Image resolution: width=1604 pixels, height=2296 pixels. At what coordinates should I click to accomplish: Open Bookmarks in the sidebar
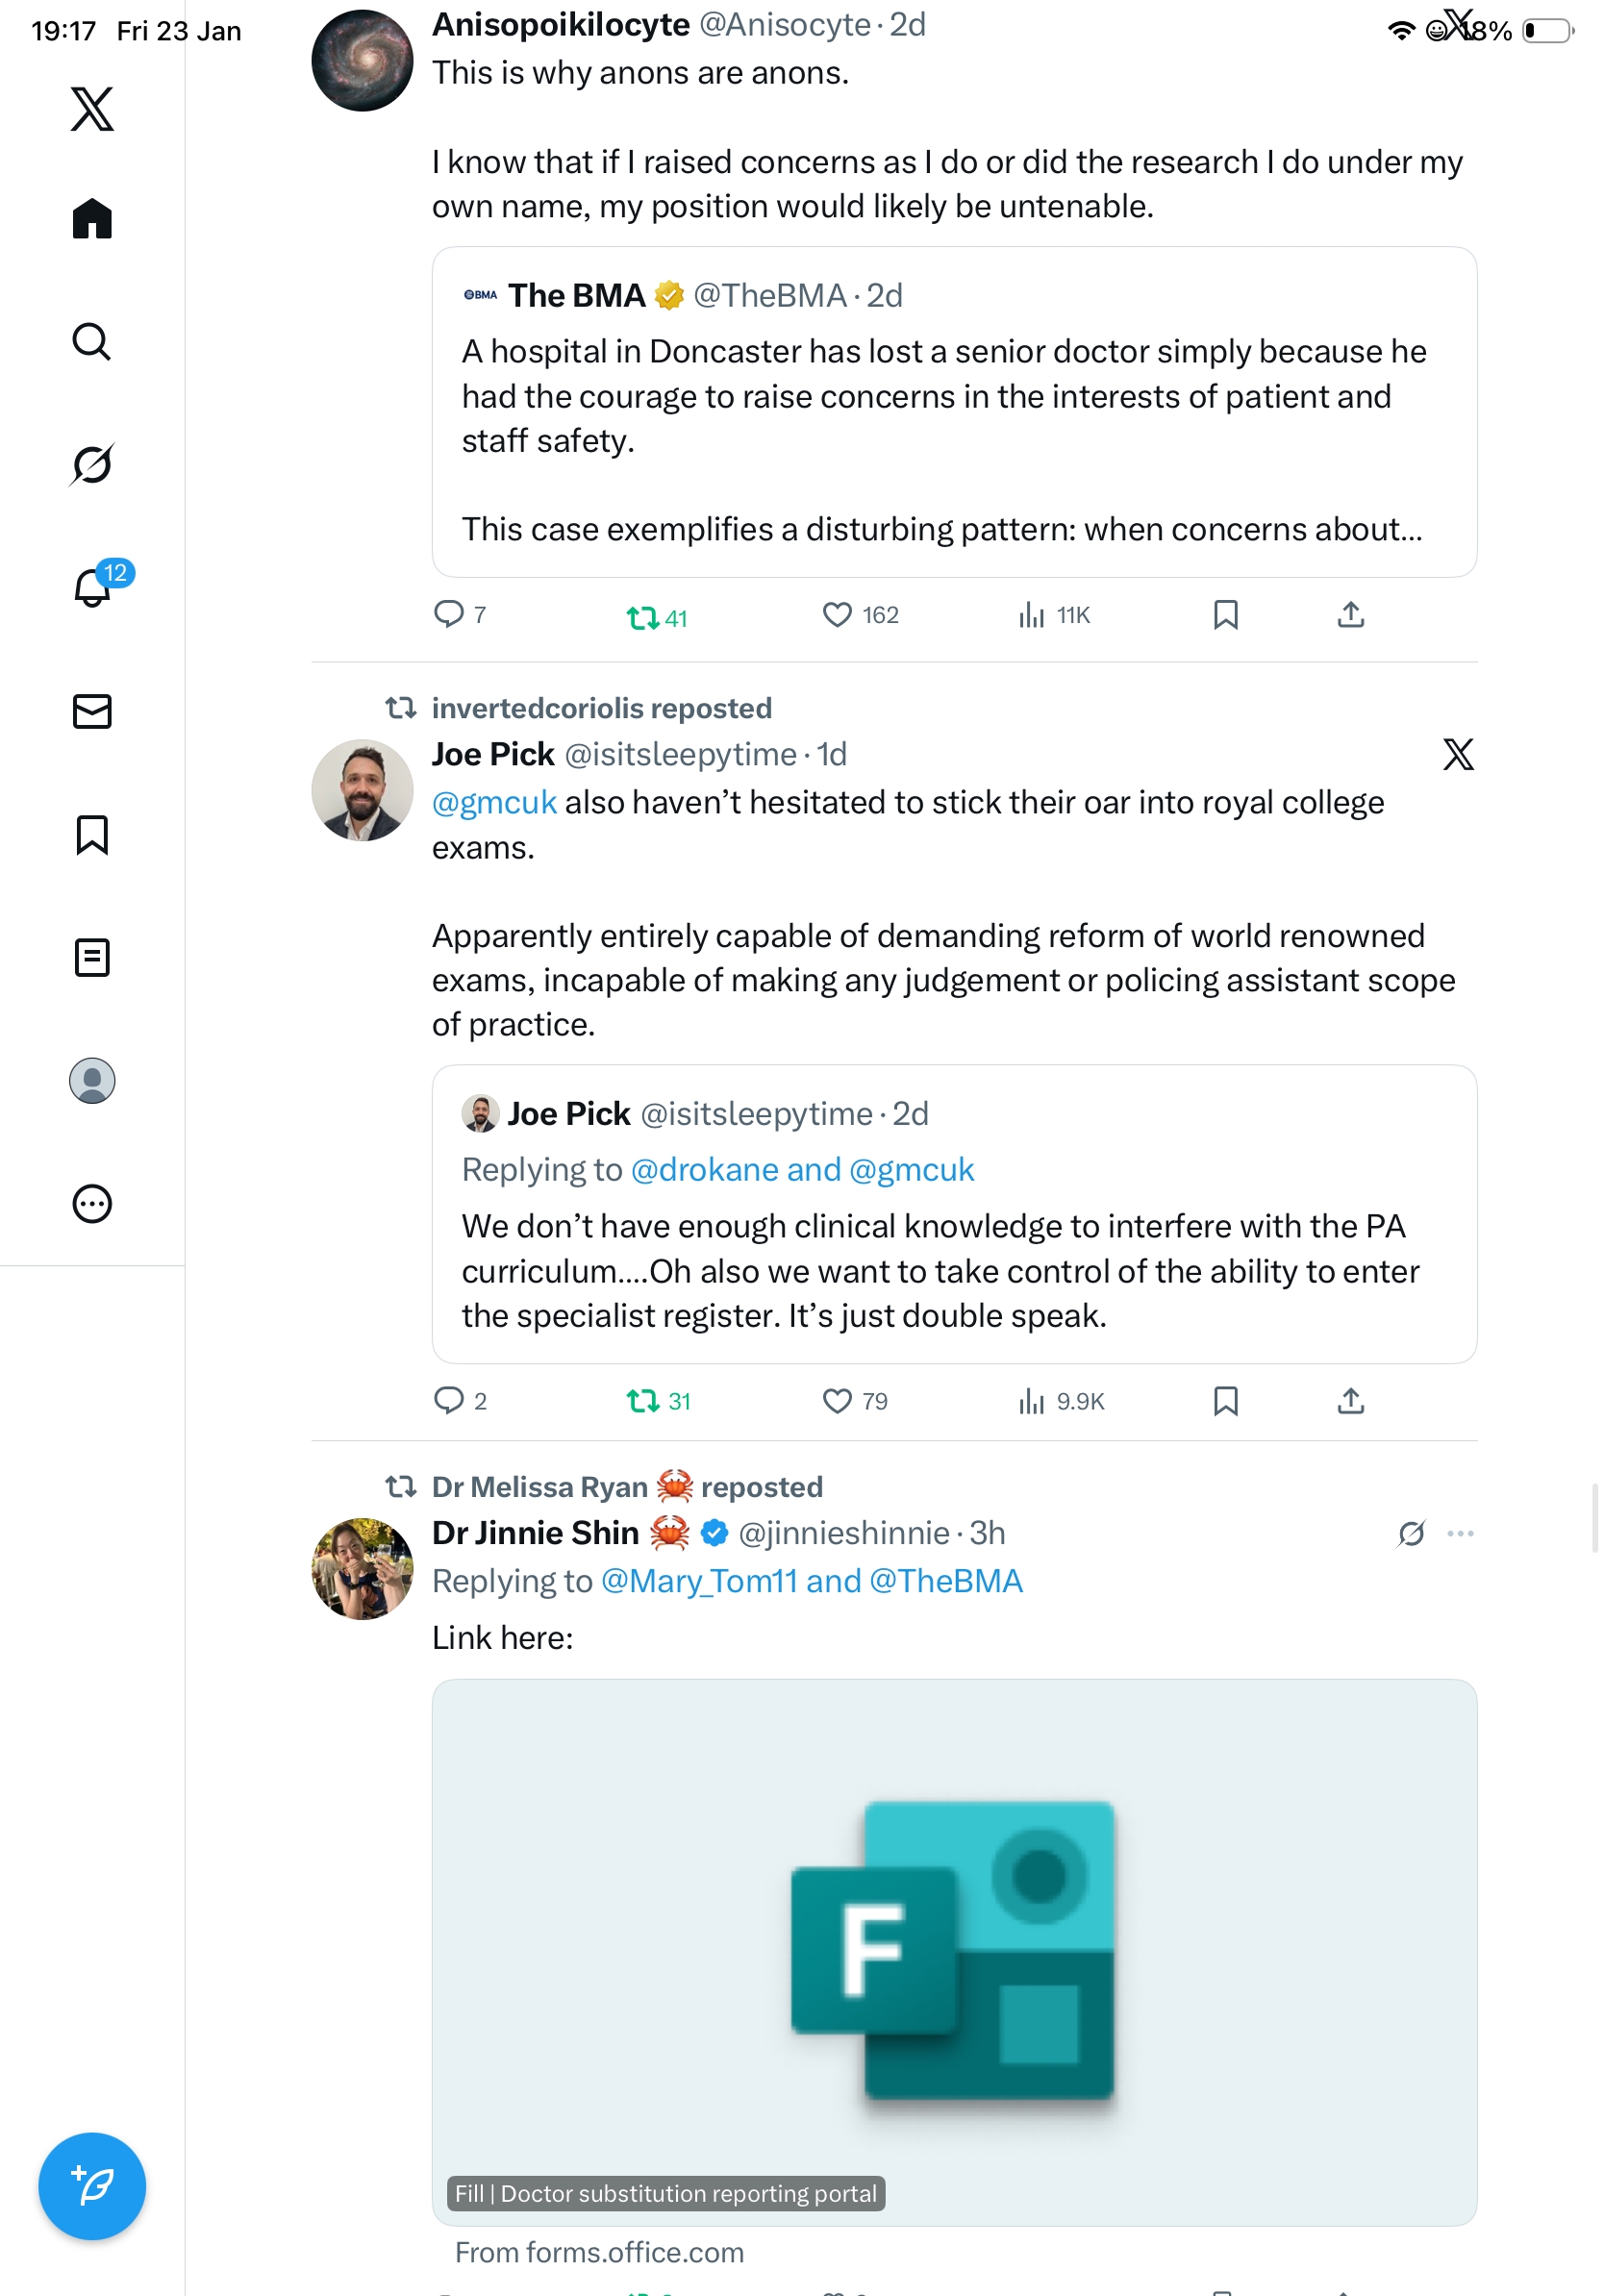click(92, 834)
